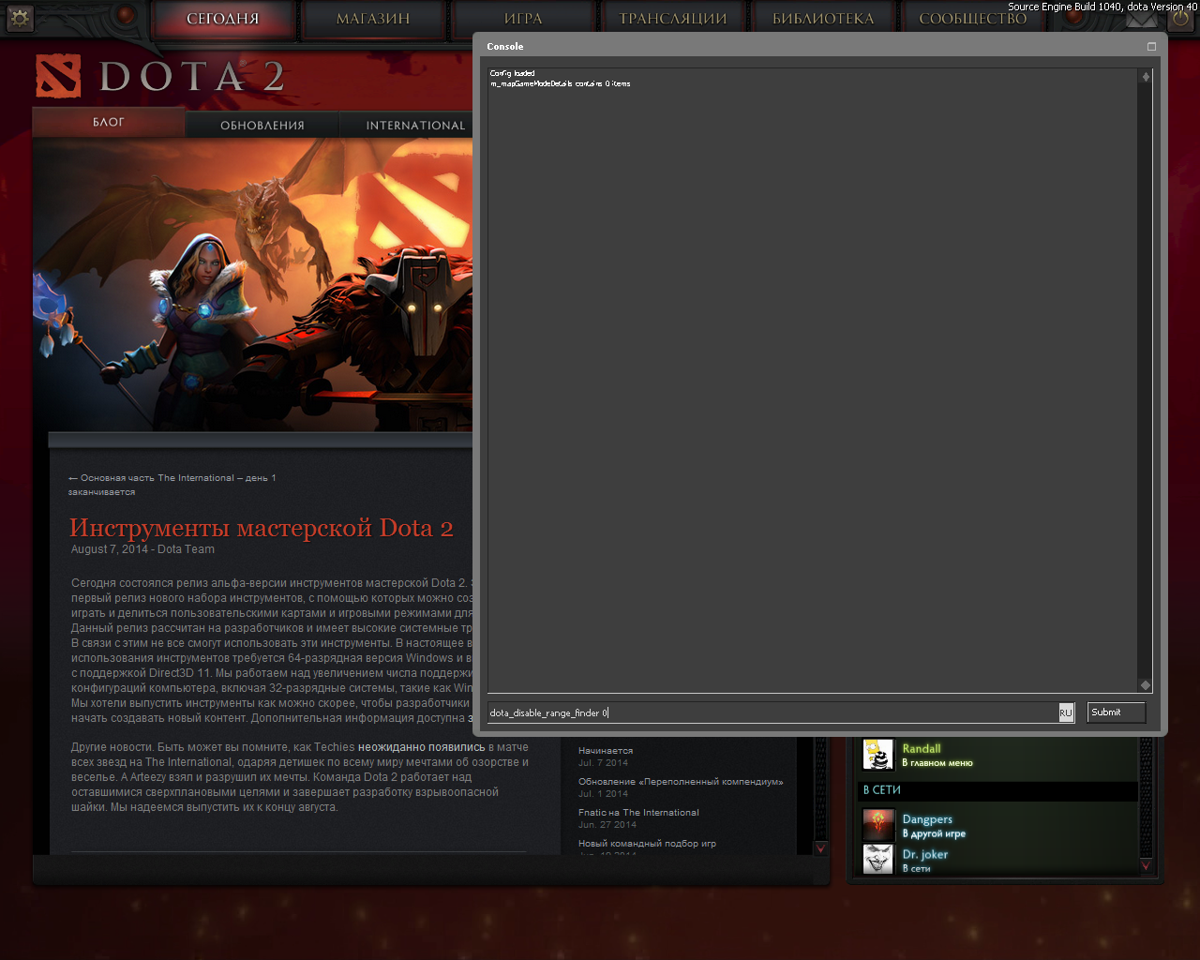Viewport: 1200px width, 960px height.
Task: Open the ТРАНСЛЯЦИИ tab
Action: coord(673,19)
